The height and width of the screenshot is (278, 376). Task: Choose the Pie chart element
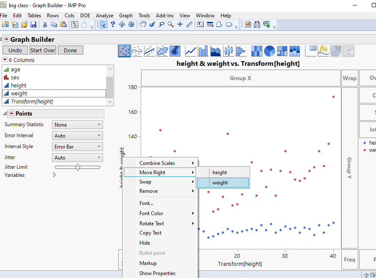269,51
